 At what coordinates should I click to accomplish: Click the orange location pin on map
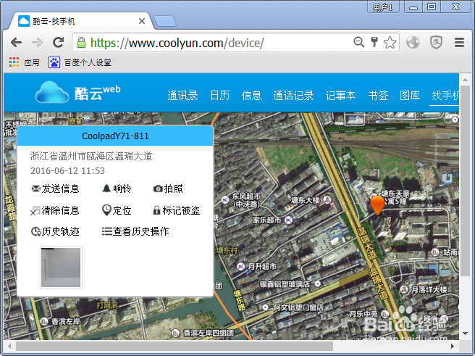point(377,205)
